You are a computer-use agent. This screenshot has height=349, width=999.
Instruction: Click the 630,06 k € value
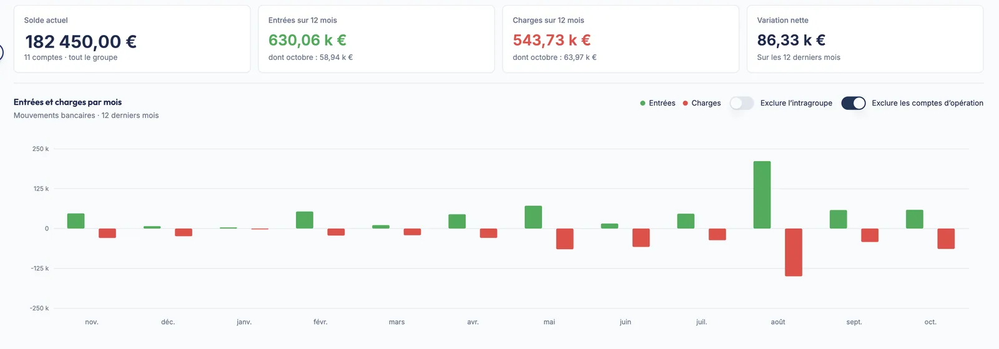(x=307, y=40)
